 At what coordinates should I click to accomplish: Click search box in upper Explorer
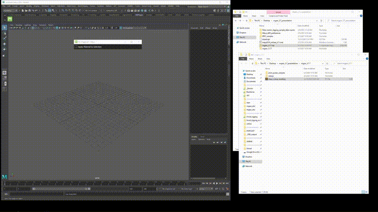(x=344, y=21)
